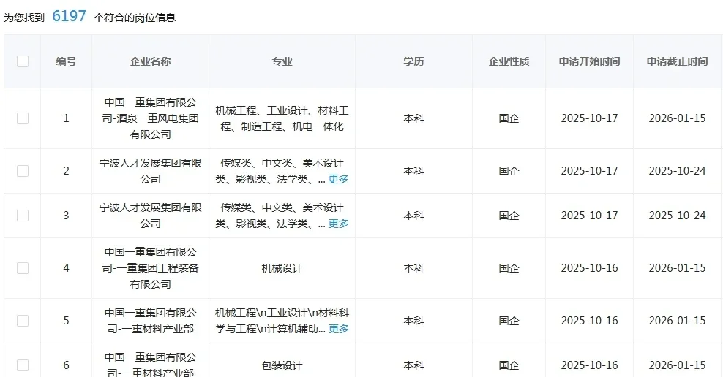Toggle the select-all checkbox in table header
Viewport: 723px width, 377px height.
point(23,61)
